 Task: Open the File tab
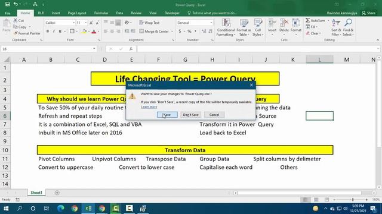[x=8, y=13]
